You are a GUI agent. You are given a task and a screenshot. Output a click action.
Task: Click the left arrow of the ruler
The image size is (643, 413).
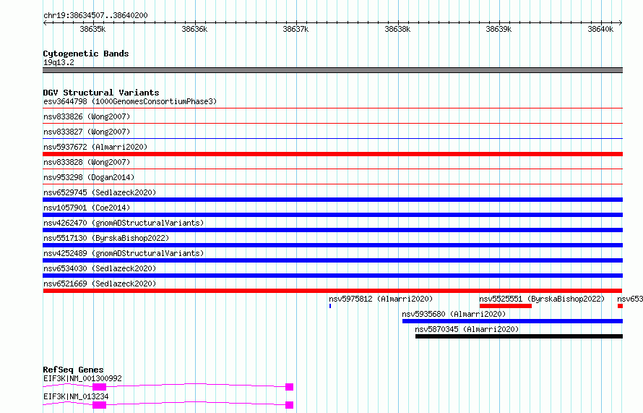click(45, 22)
